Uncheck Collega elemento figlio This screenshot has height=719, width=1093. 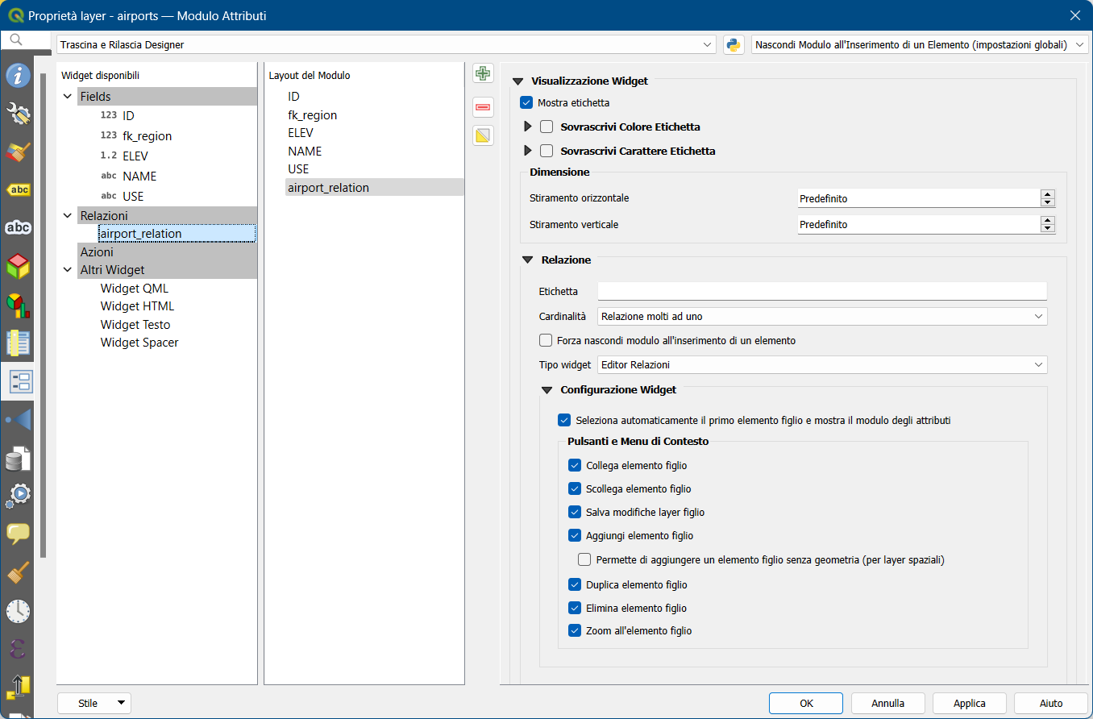(575, 465)
